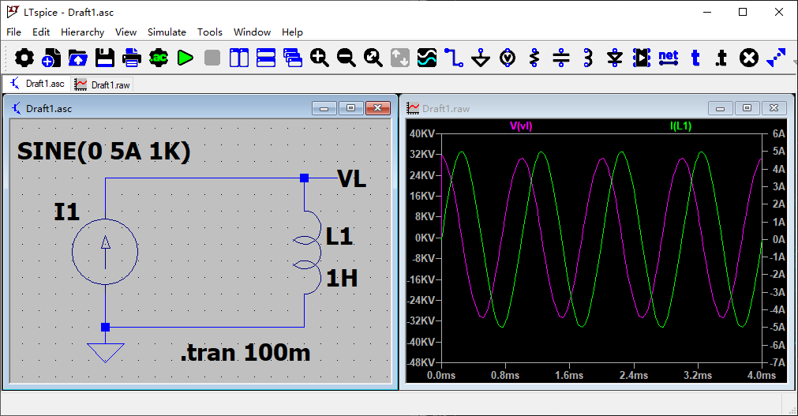Place a resistor

[x=534, y=58]
